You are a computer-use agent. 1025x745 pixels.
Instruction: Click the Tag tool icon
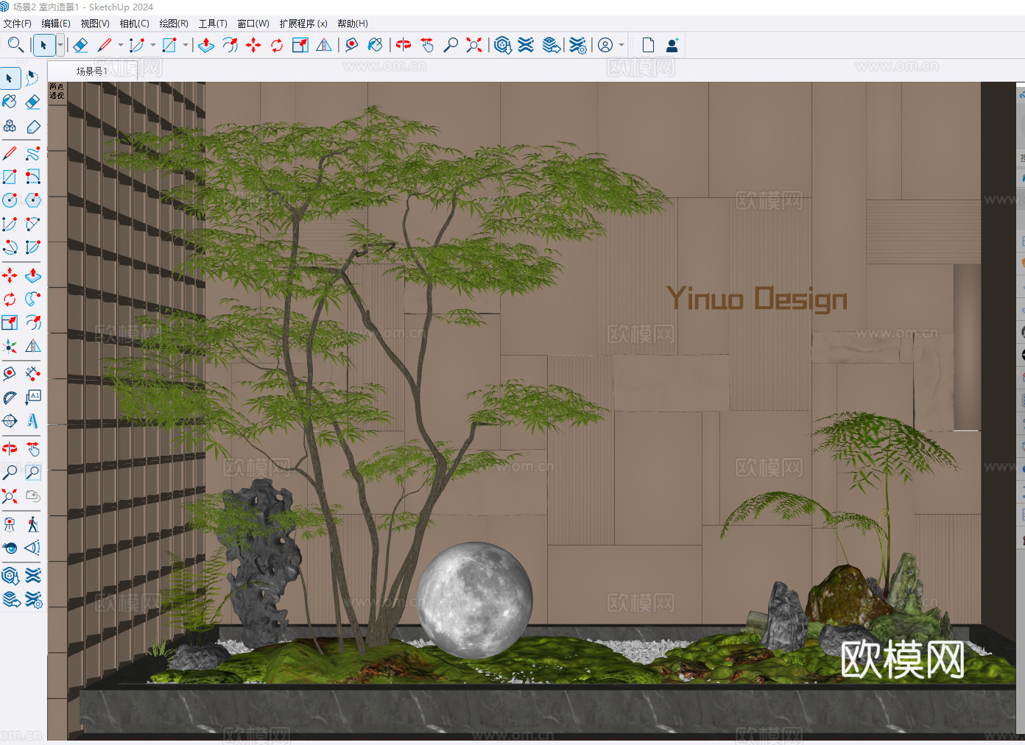[32, 127]
